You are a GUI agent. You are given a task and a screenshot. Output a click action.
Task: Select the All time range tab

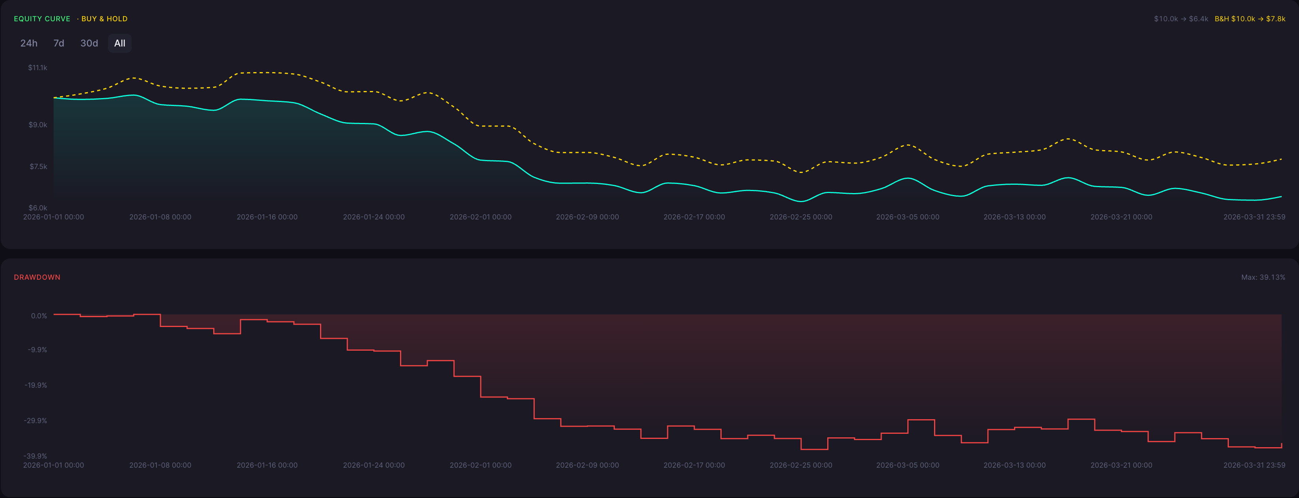[x=119, y=43]
